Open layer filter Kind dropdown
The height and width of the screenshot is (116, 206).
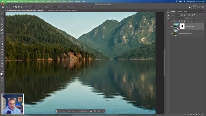tap(175, 15)
